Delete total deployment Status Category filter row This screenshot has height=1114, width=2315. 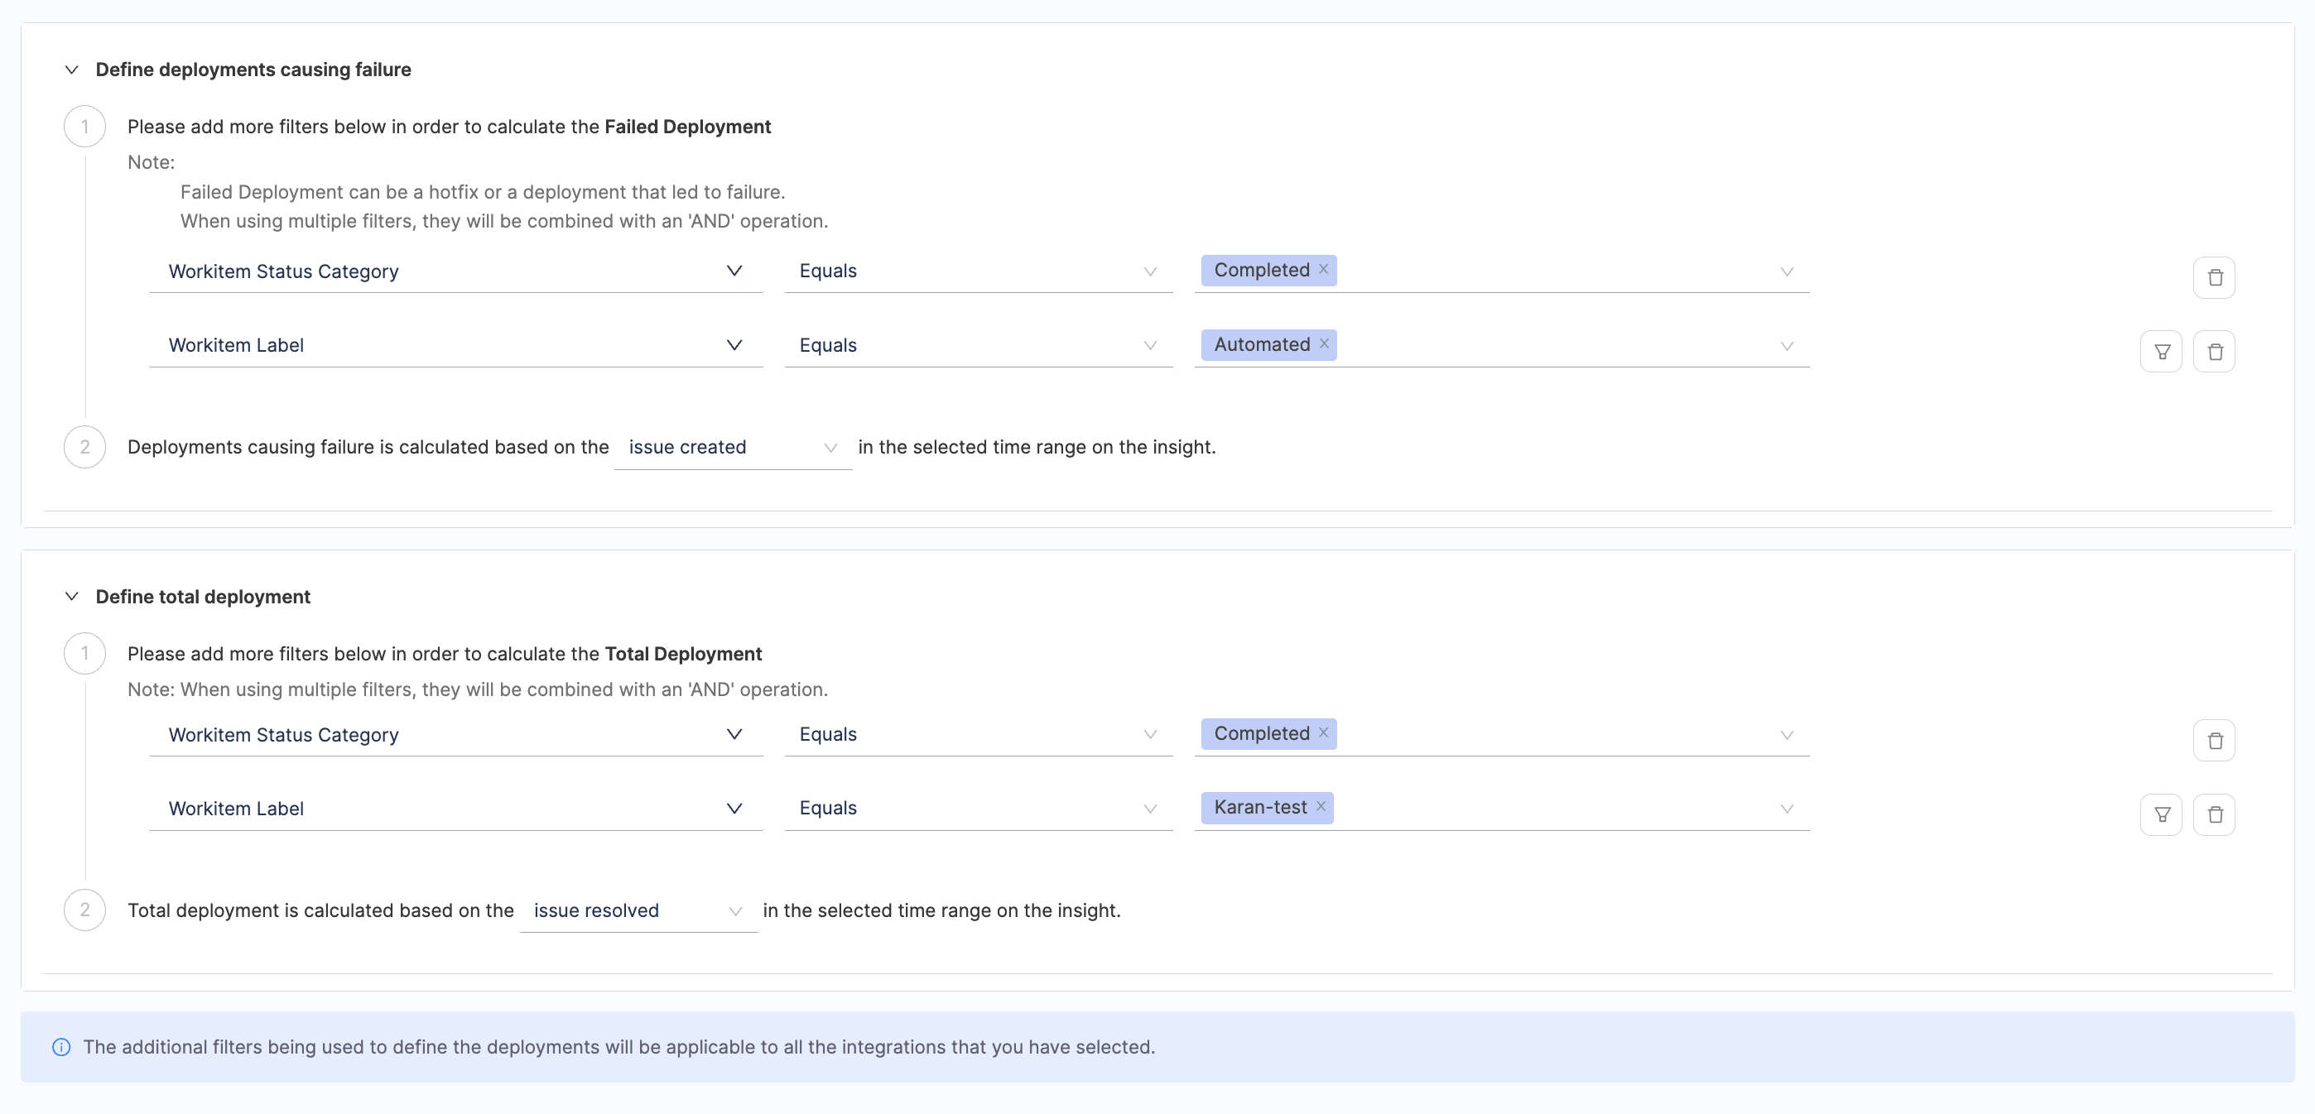[2213, 740]
